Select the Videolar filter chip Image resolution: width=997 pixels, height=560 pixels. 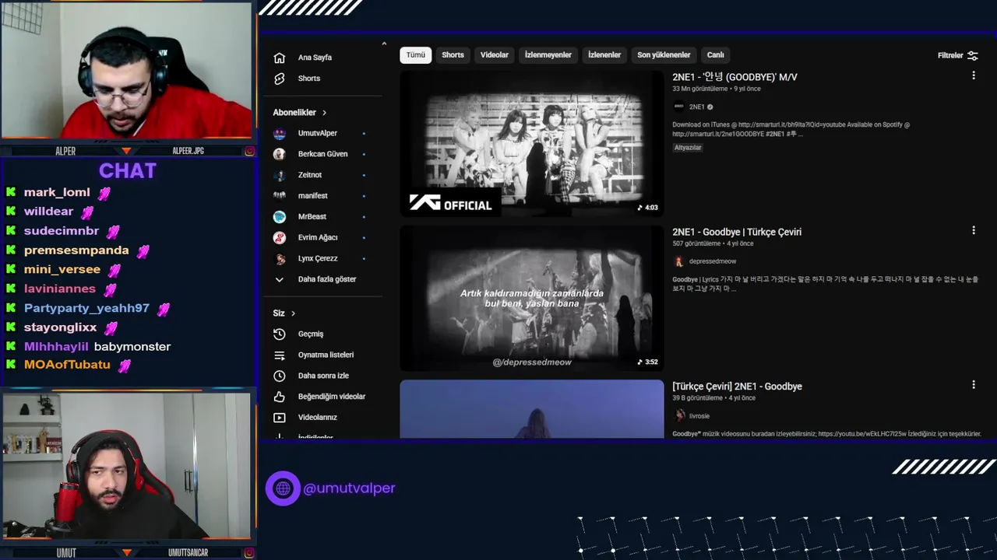[x=495, y=55]
